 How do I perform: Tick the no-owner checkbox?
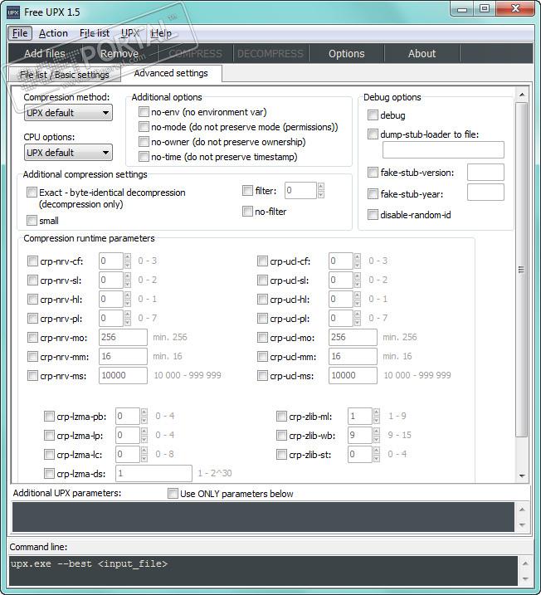tap(144, 142)
